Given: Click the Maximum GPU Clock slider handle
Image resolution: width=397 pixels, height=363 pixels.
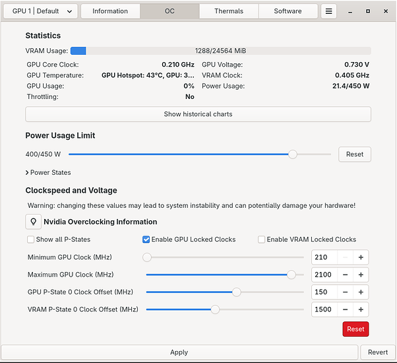Looking at the screenshot, I should 291,275.
